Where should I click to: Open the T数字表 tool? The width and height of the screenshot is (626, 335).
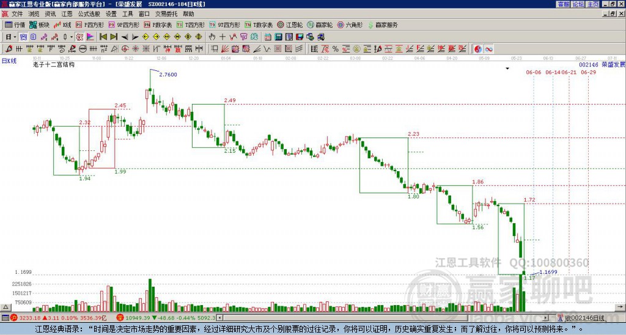(259, 24)
